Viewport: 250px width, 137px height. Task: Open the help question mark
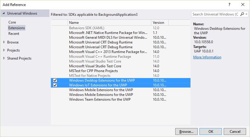[229, 4]
